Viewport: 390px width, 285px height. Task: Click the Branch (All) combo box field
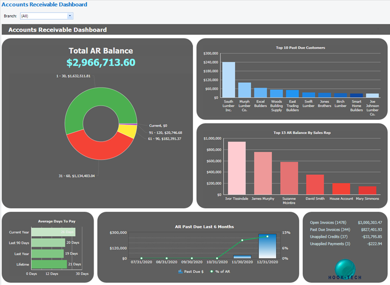point(46,16)
